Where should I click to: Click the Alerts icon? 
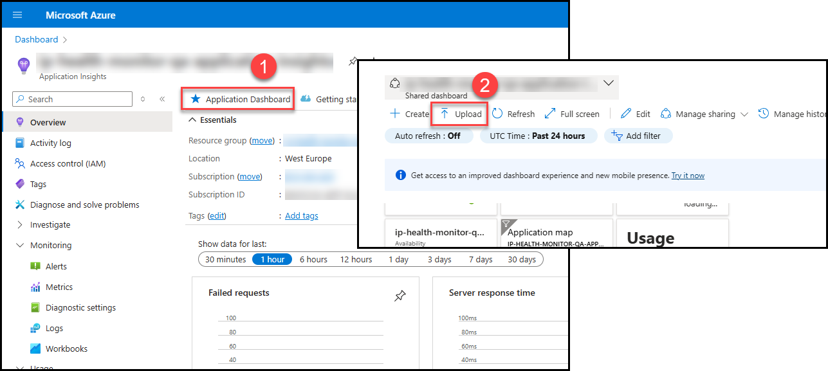(x=35, y=266)
